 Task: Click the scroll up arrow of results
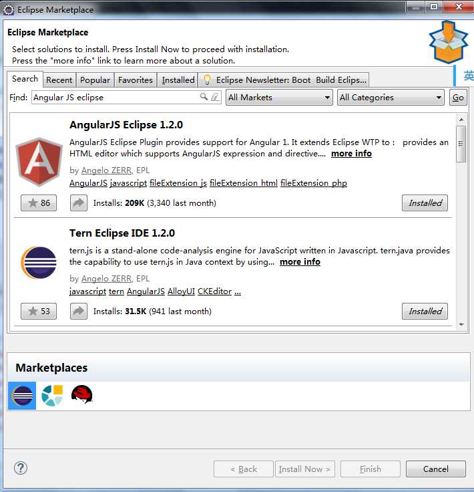(461, 120)
